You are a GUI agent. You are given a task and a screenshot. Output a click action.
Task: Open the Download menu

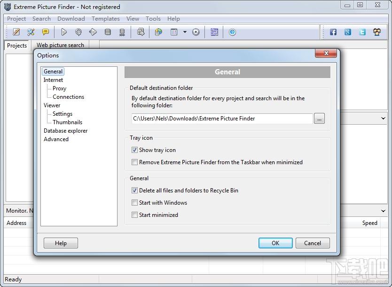tap(71, 19)
